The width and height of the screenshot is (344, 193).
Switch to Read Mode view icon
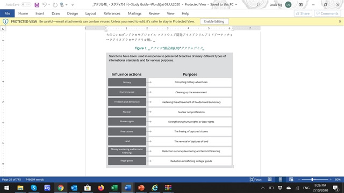(270, 180)
